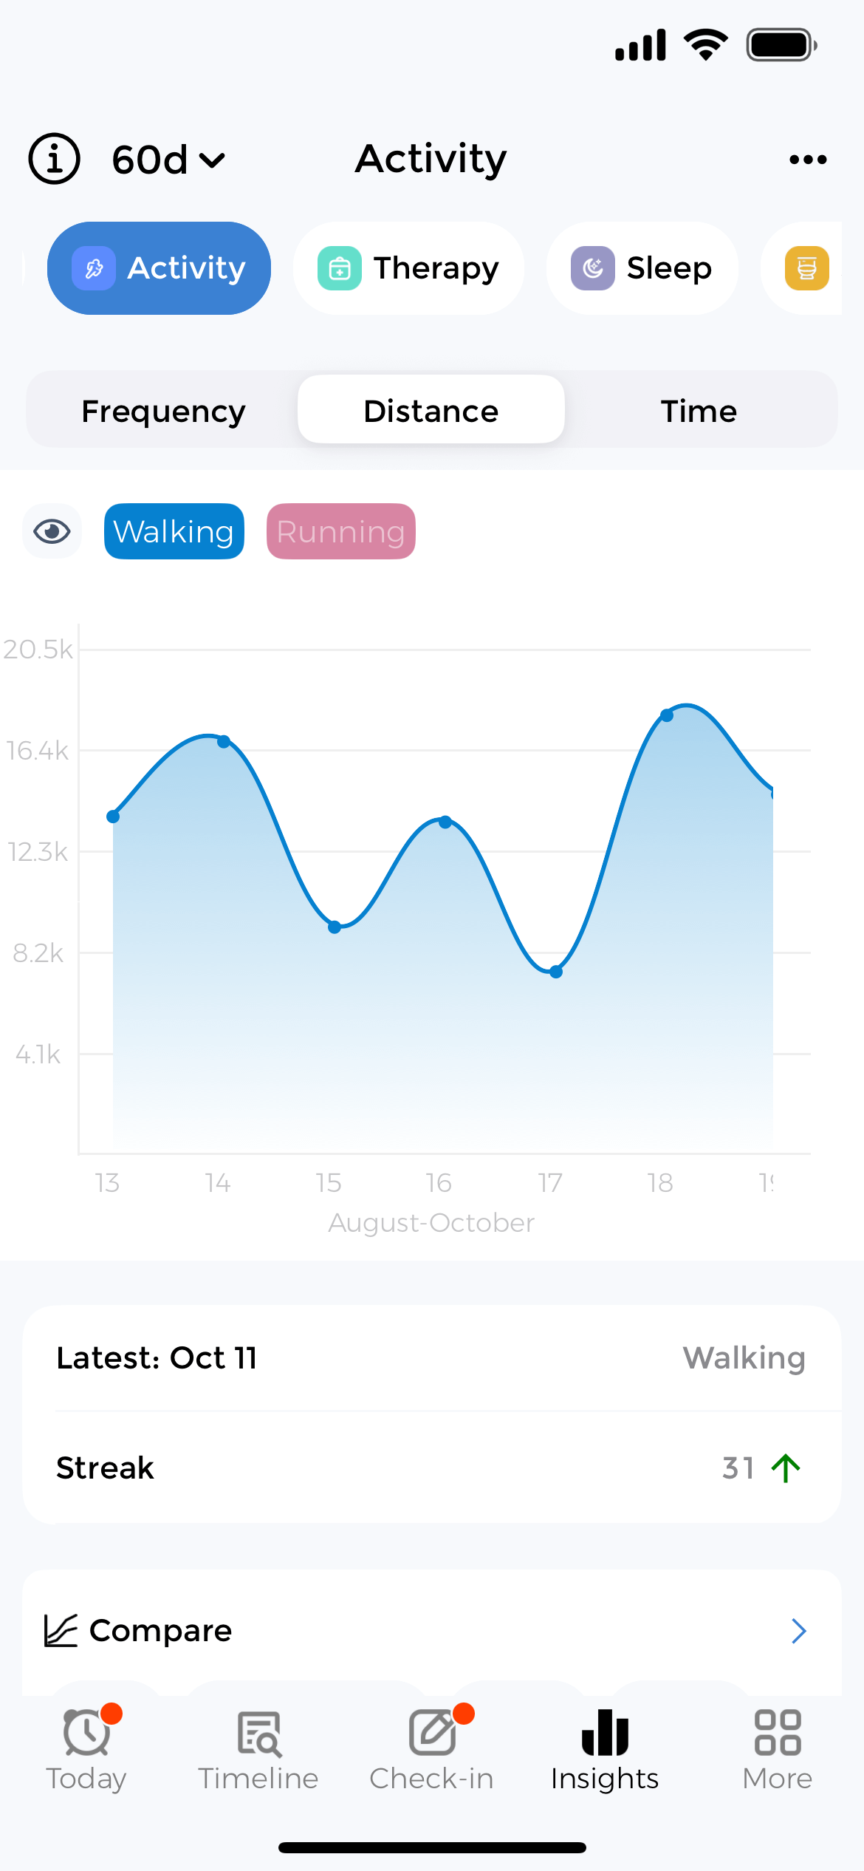This screenshot has width=864, height=1871.
Task: Select the yellow category chip icon
Action: click(x=806, y=268)
